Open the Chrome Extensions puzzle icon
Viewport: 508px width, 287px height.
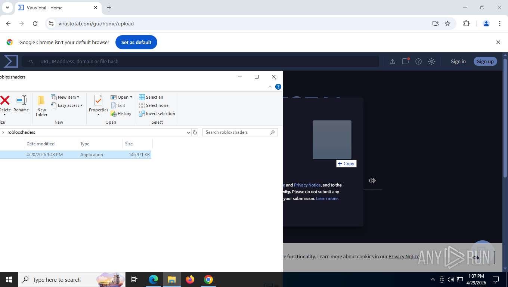pos(466,24)
